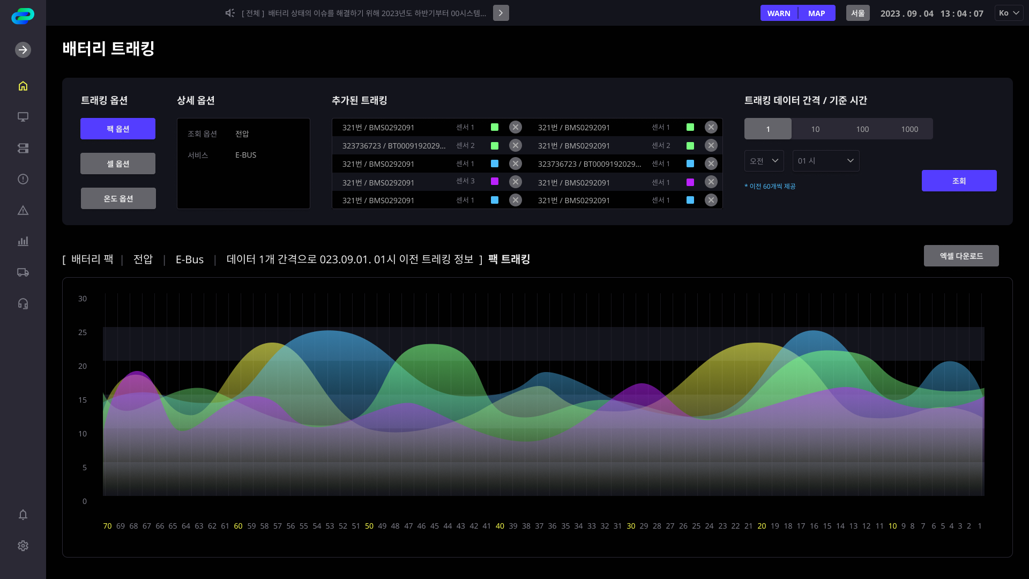
Task: Select the 1 data interval option
Action: (x=768, y=129)
